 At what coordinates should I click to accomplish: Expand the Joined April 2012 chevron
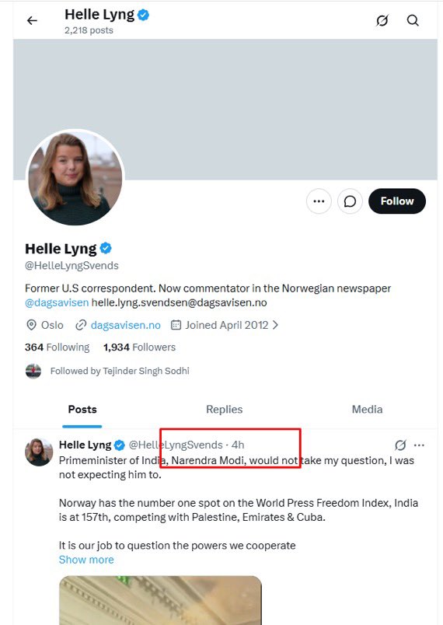pos(275,325)
